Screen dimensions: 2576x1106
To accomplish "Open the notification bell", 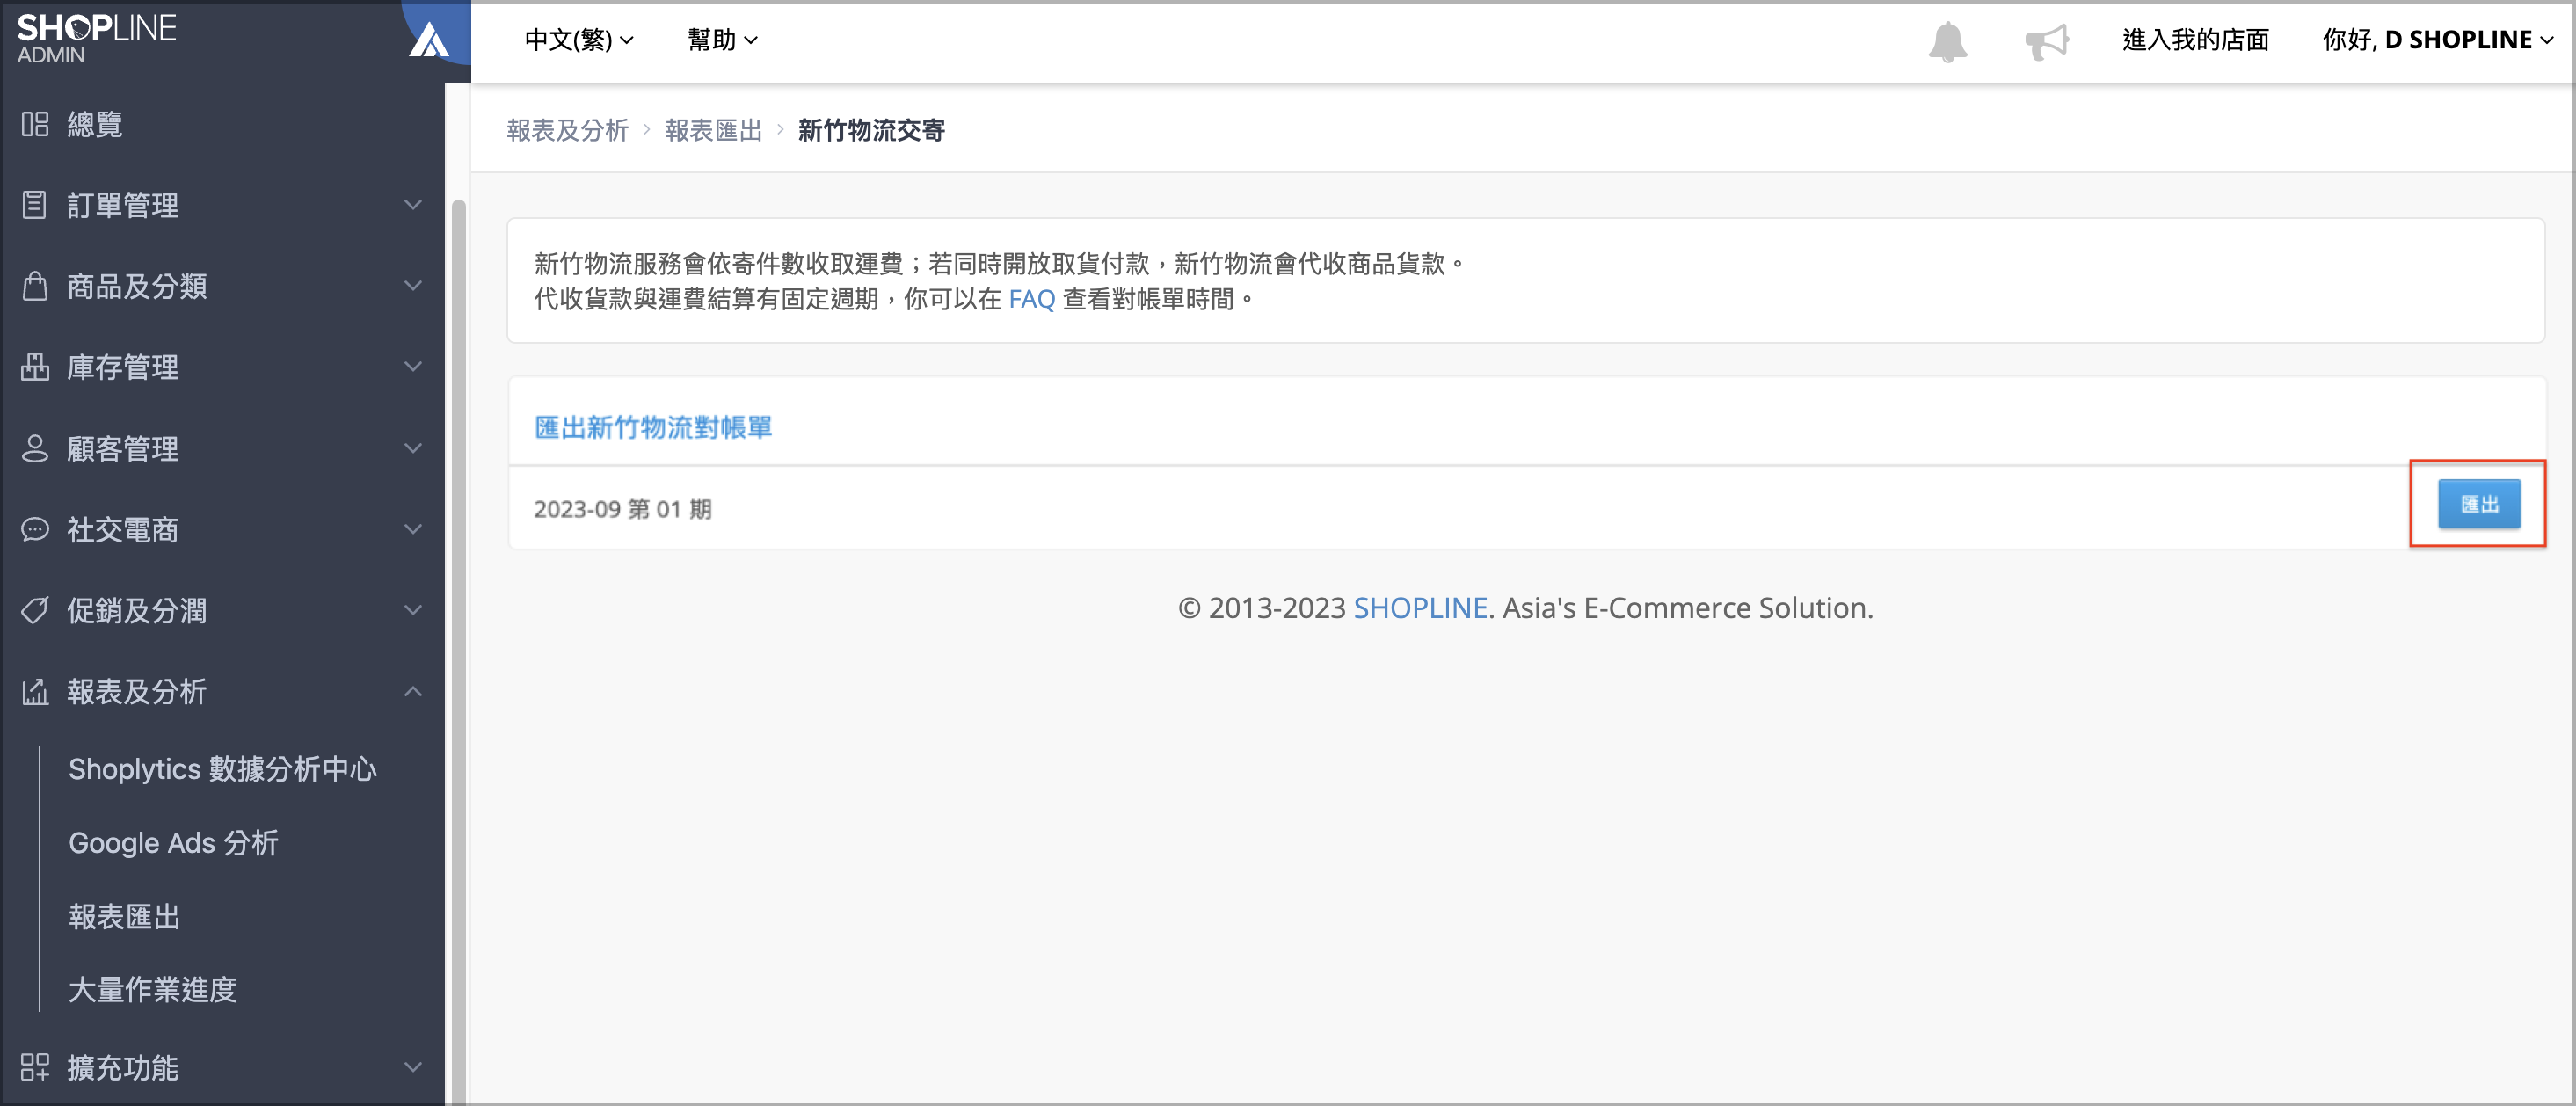I will pyautogui.click(x=1947, y=41).
